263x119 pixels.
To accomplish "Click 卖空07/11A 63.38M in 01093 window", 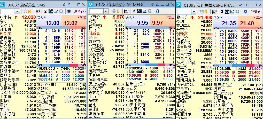I will (x=238, y=93).
